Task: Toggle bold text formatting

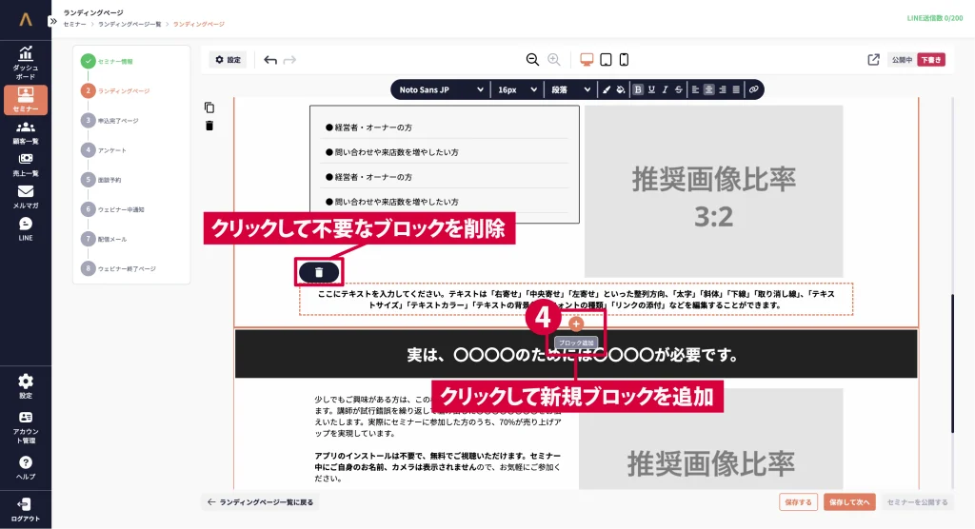Action: [638, 89]
